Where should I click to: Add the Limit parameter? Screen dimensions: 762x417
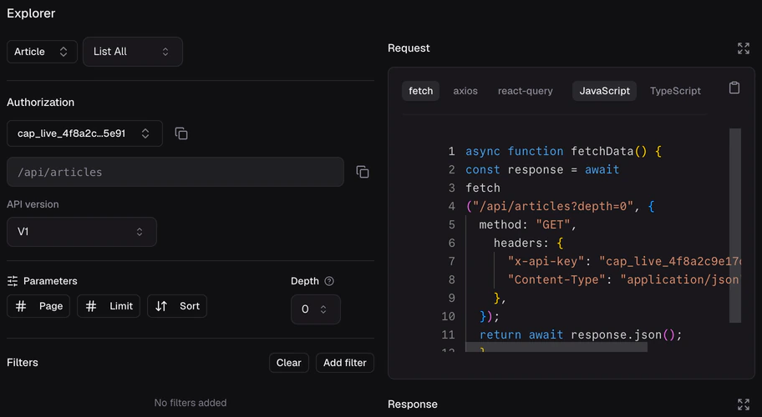coord(109,306)
